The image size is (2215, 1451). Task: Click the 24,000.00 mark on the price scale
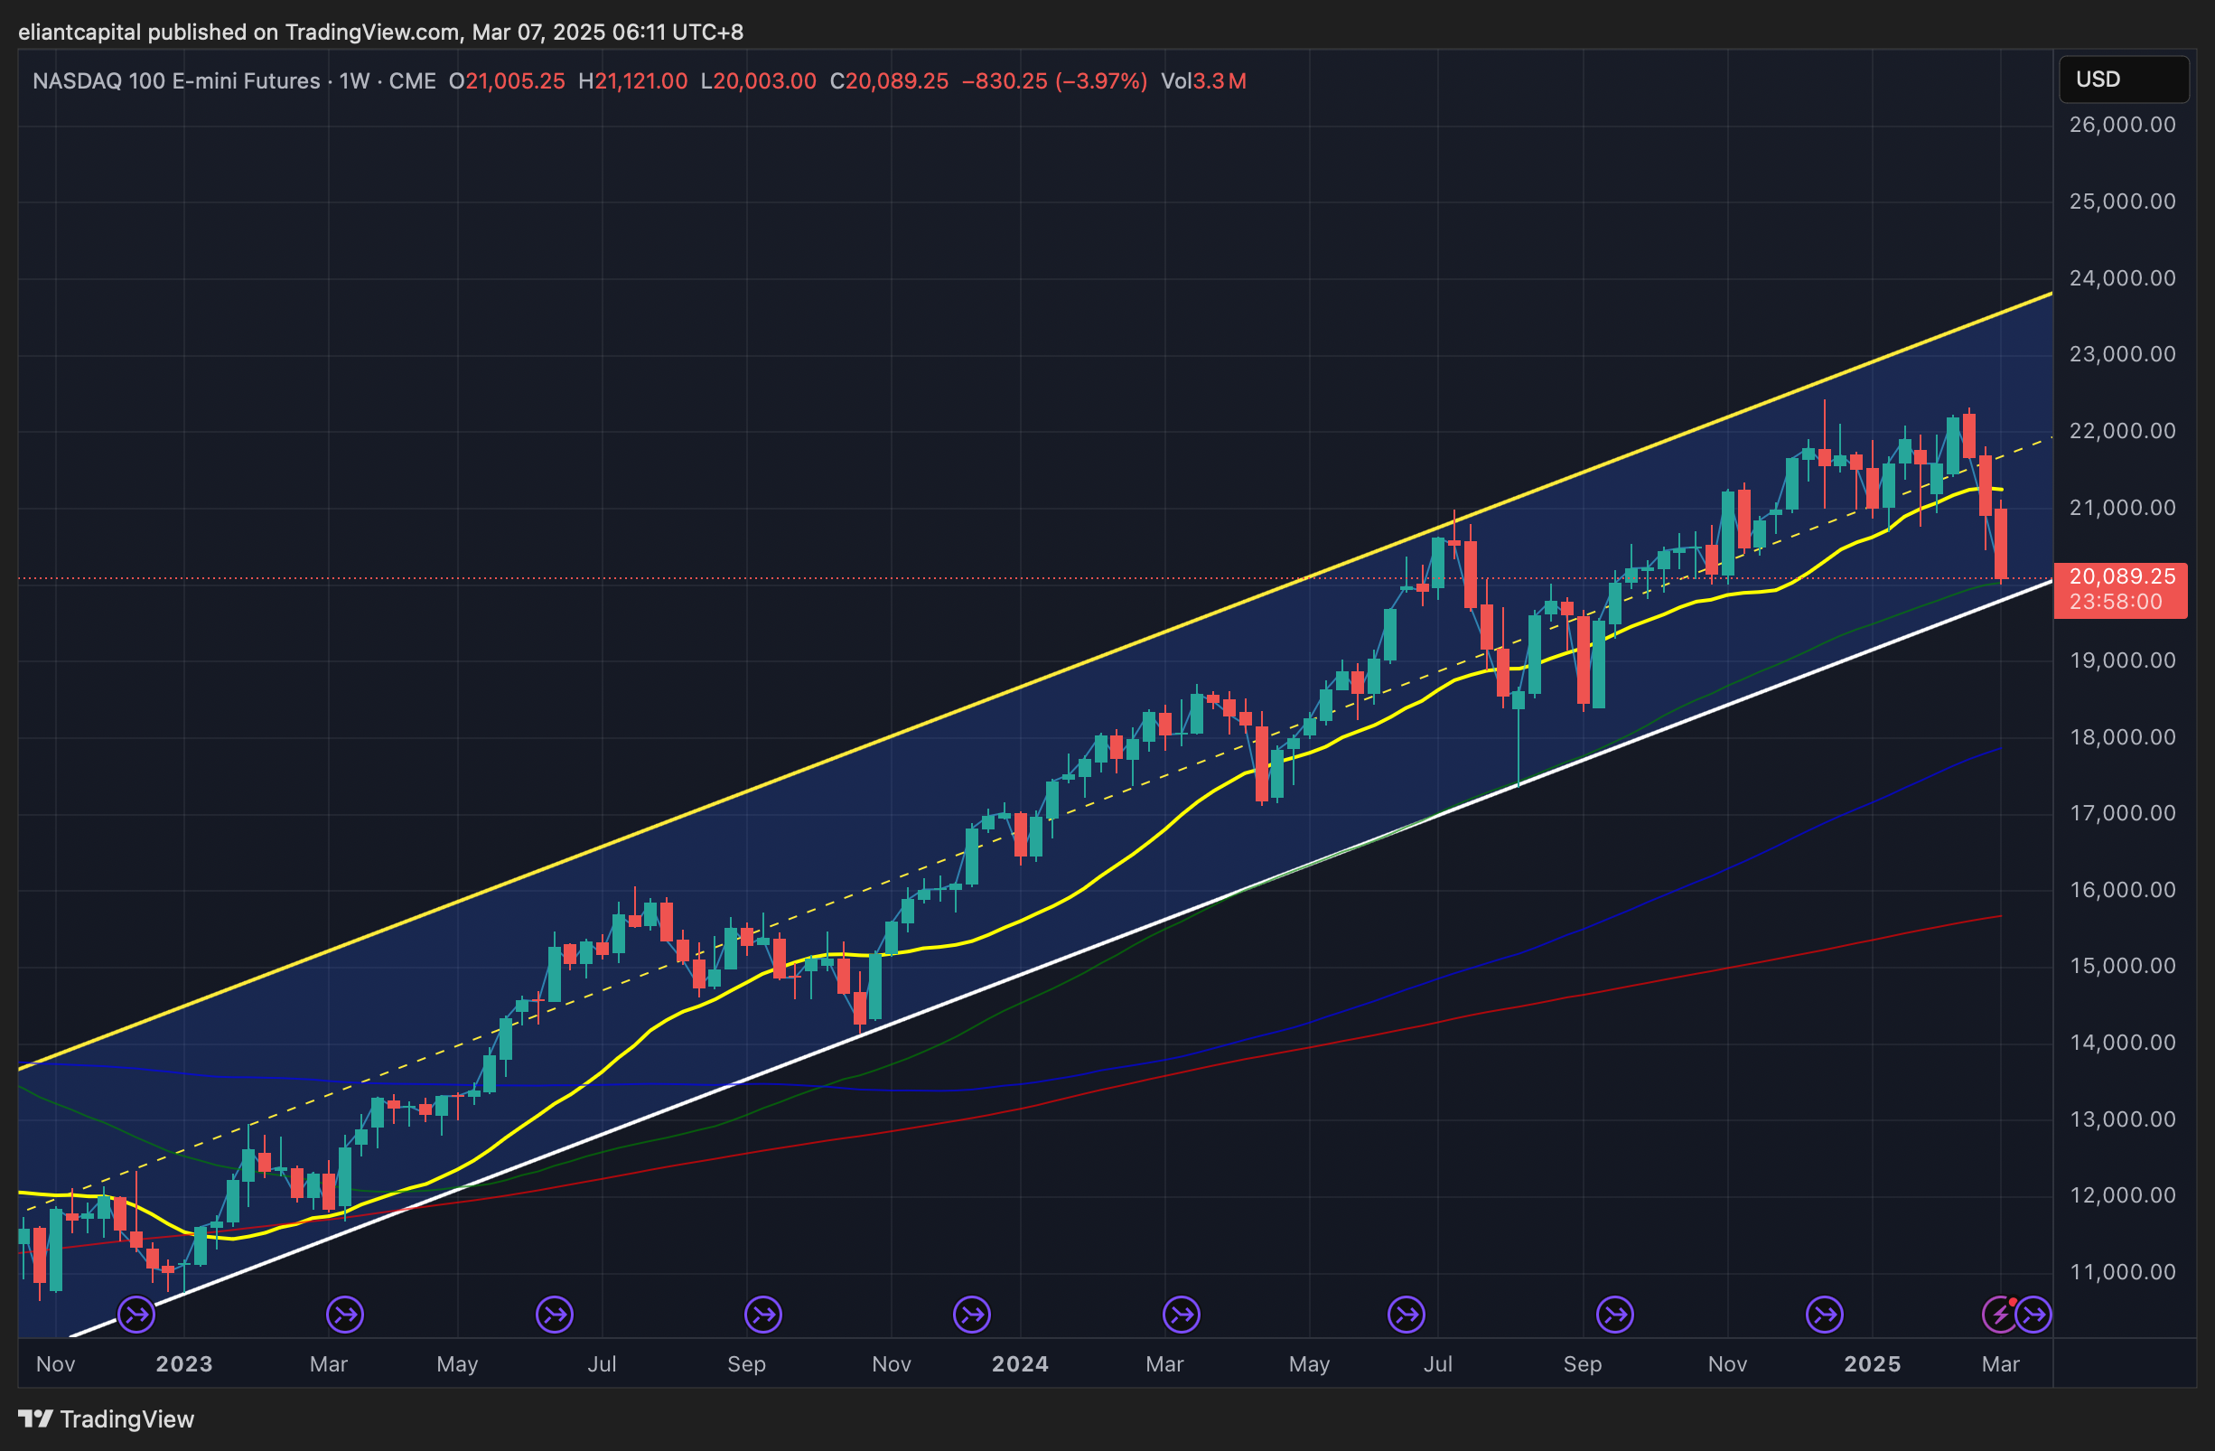(2122, 278)
